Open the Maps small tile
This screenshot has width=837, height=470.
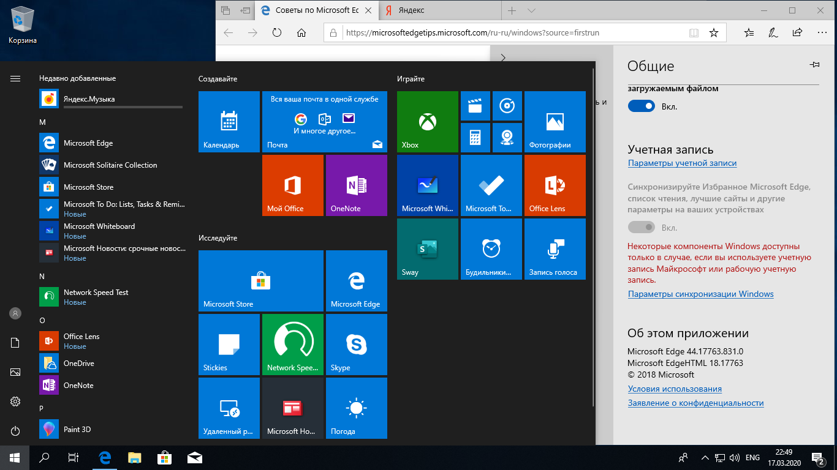507,138
